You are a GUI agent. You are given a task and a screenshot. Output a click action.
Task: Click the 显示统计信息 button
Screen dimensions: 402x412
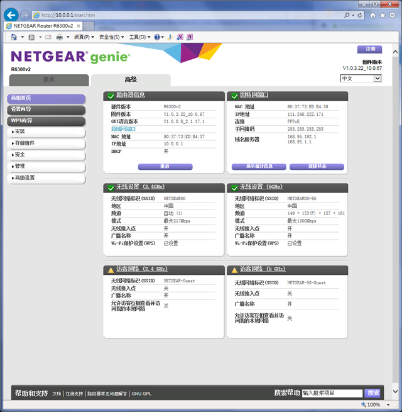(259, 167)
